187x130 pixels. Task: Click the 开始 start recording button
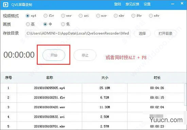coord(54,55)
